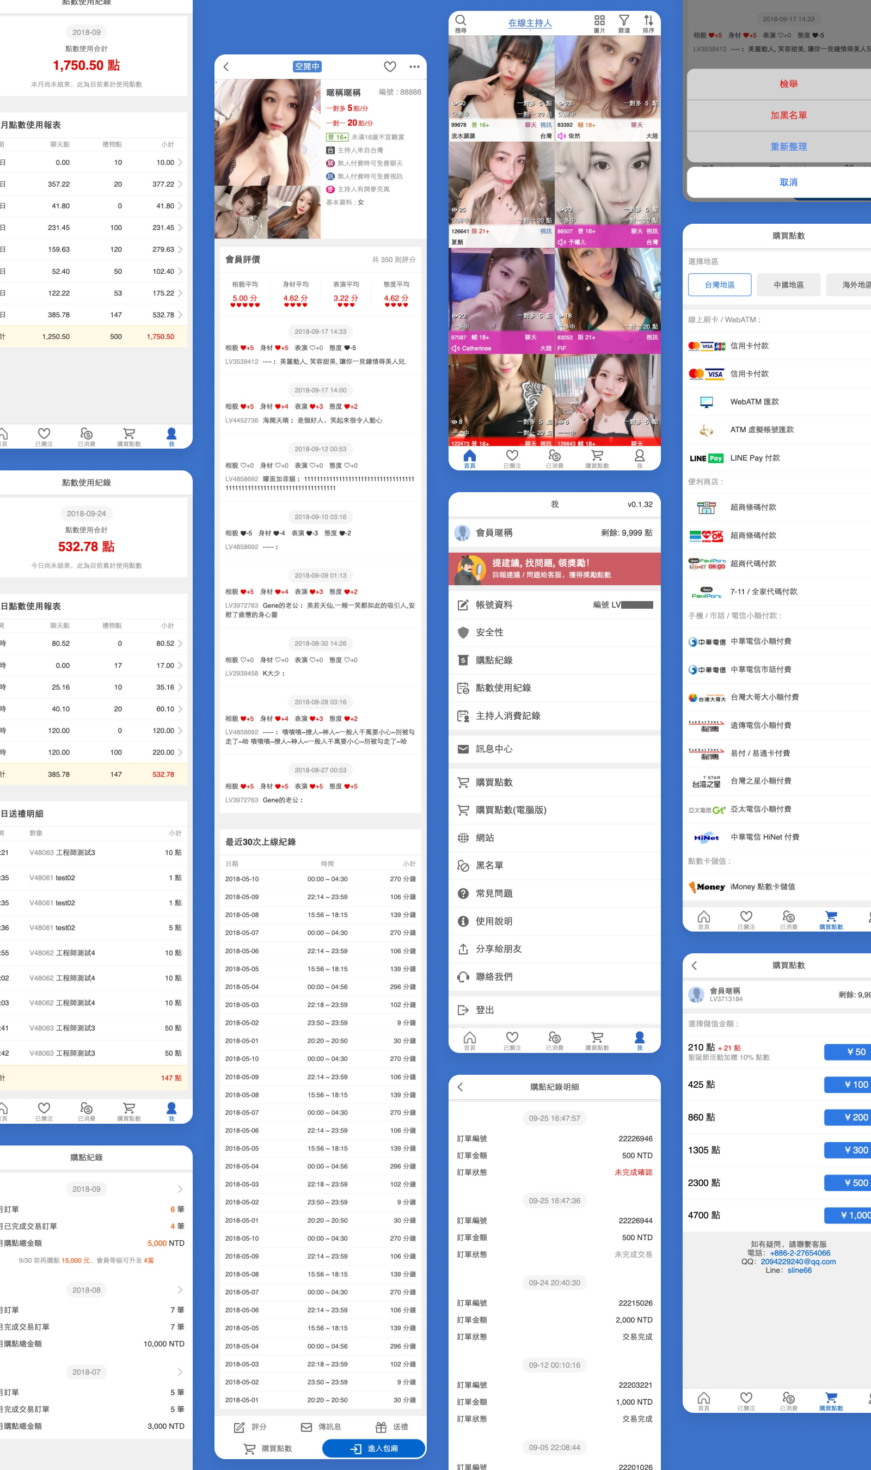Open the three-dot more options menu
Screen dimensions: 871x1470
414,67
